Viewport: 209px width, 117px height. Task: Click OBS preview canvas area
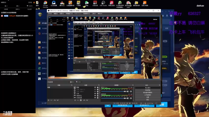pyautogui.click(x=104, y=48)
